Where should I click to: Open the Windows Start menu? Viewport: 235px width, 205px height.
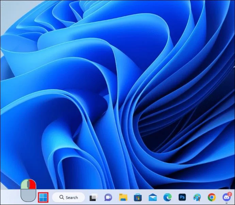[x=43, y=197]
